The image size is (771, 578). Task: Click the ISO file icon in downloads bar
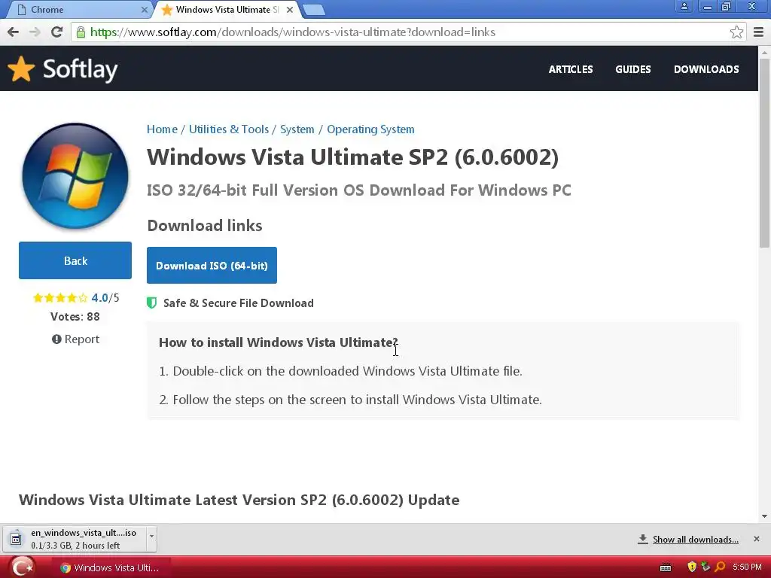(16, 539)
